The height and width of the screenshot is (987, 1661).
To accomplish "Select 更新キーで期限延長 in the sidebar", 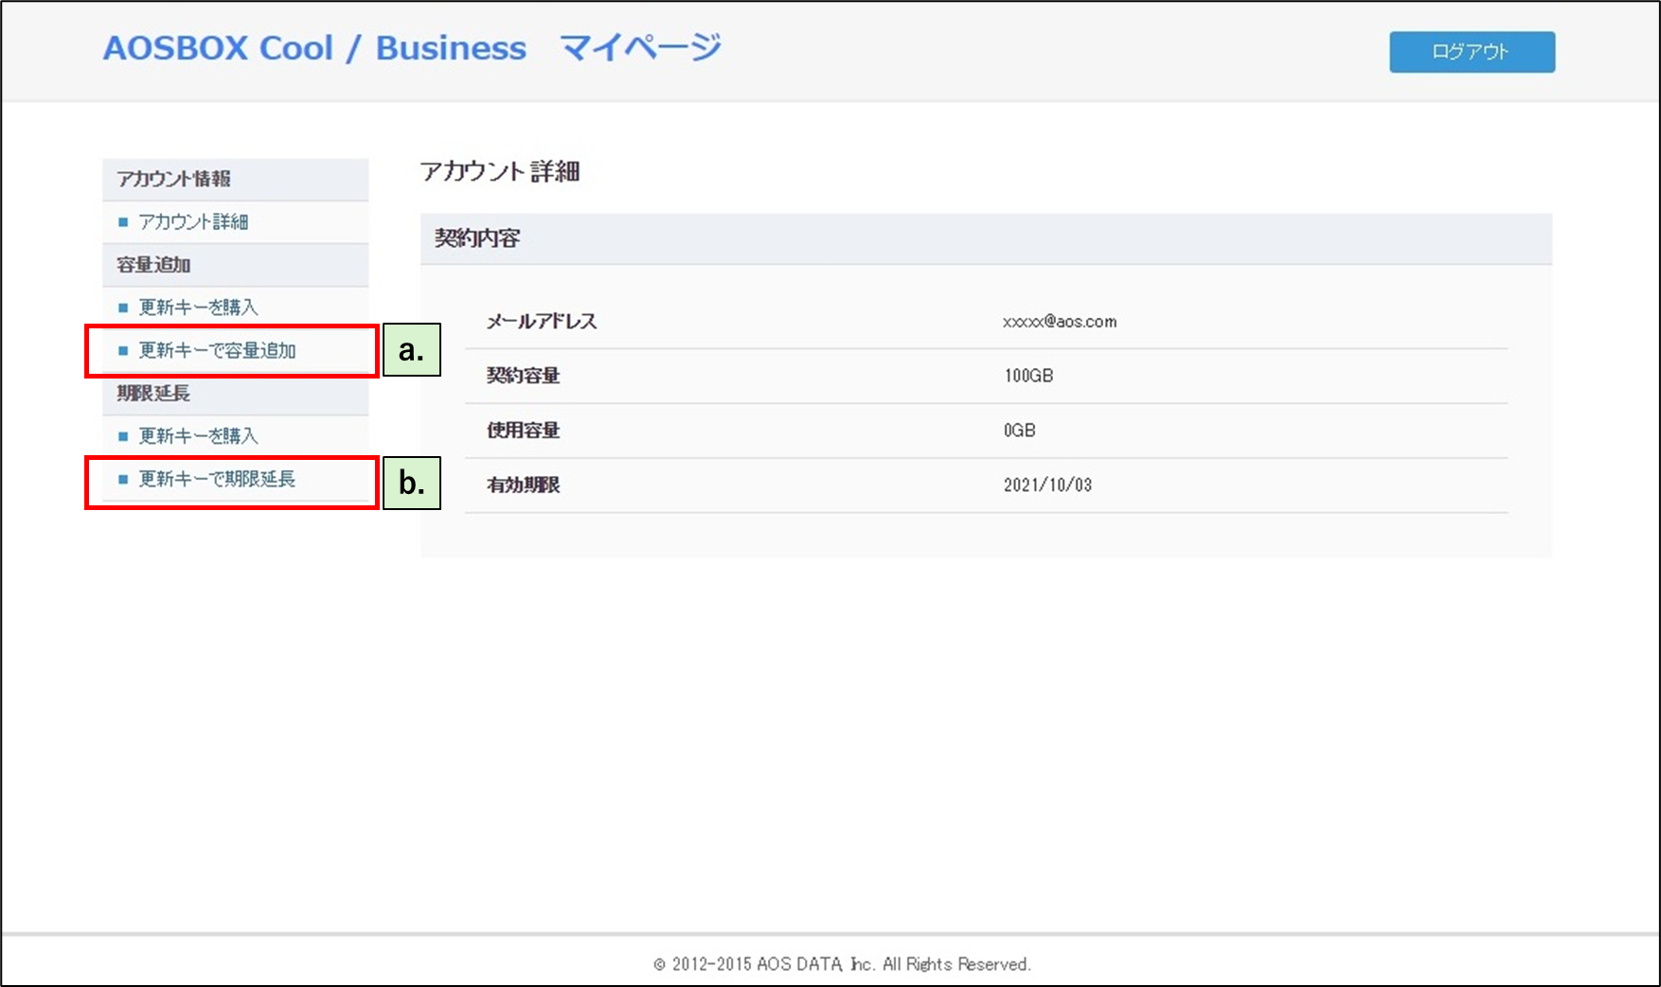I will pyautogui.click(x=217, y=479).
